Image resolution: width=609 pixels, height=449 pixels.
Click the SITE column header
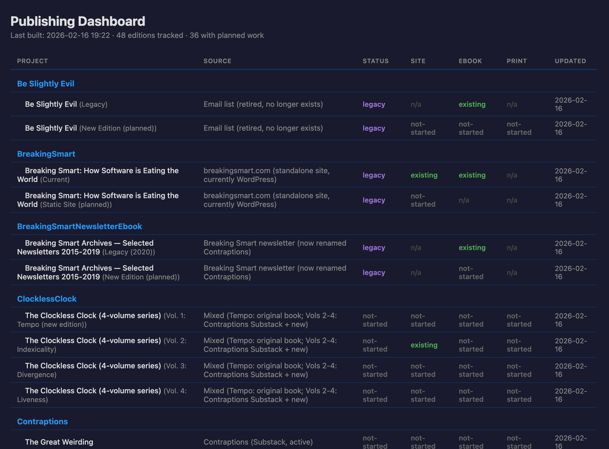tap(418, 61)
